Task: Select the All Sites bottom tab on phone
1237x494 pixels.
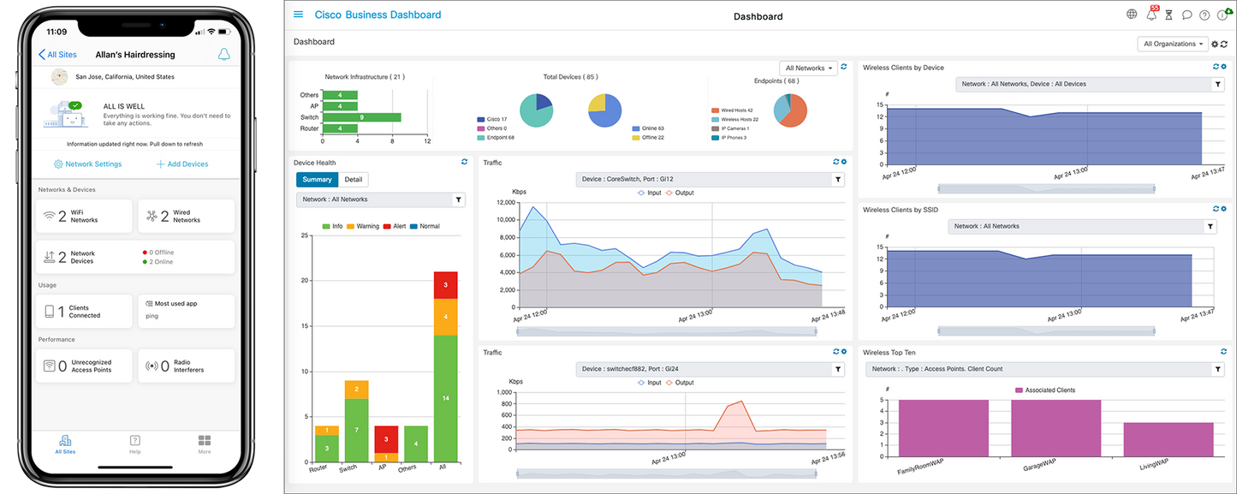Action: click(65, 443)
